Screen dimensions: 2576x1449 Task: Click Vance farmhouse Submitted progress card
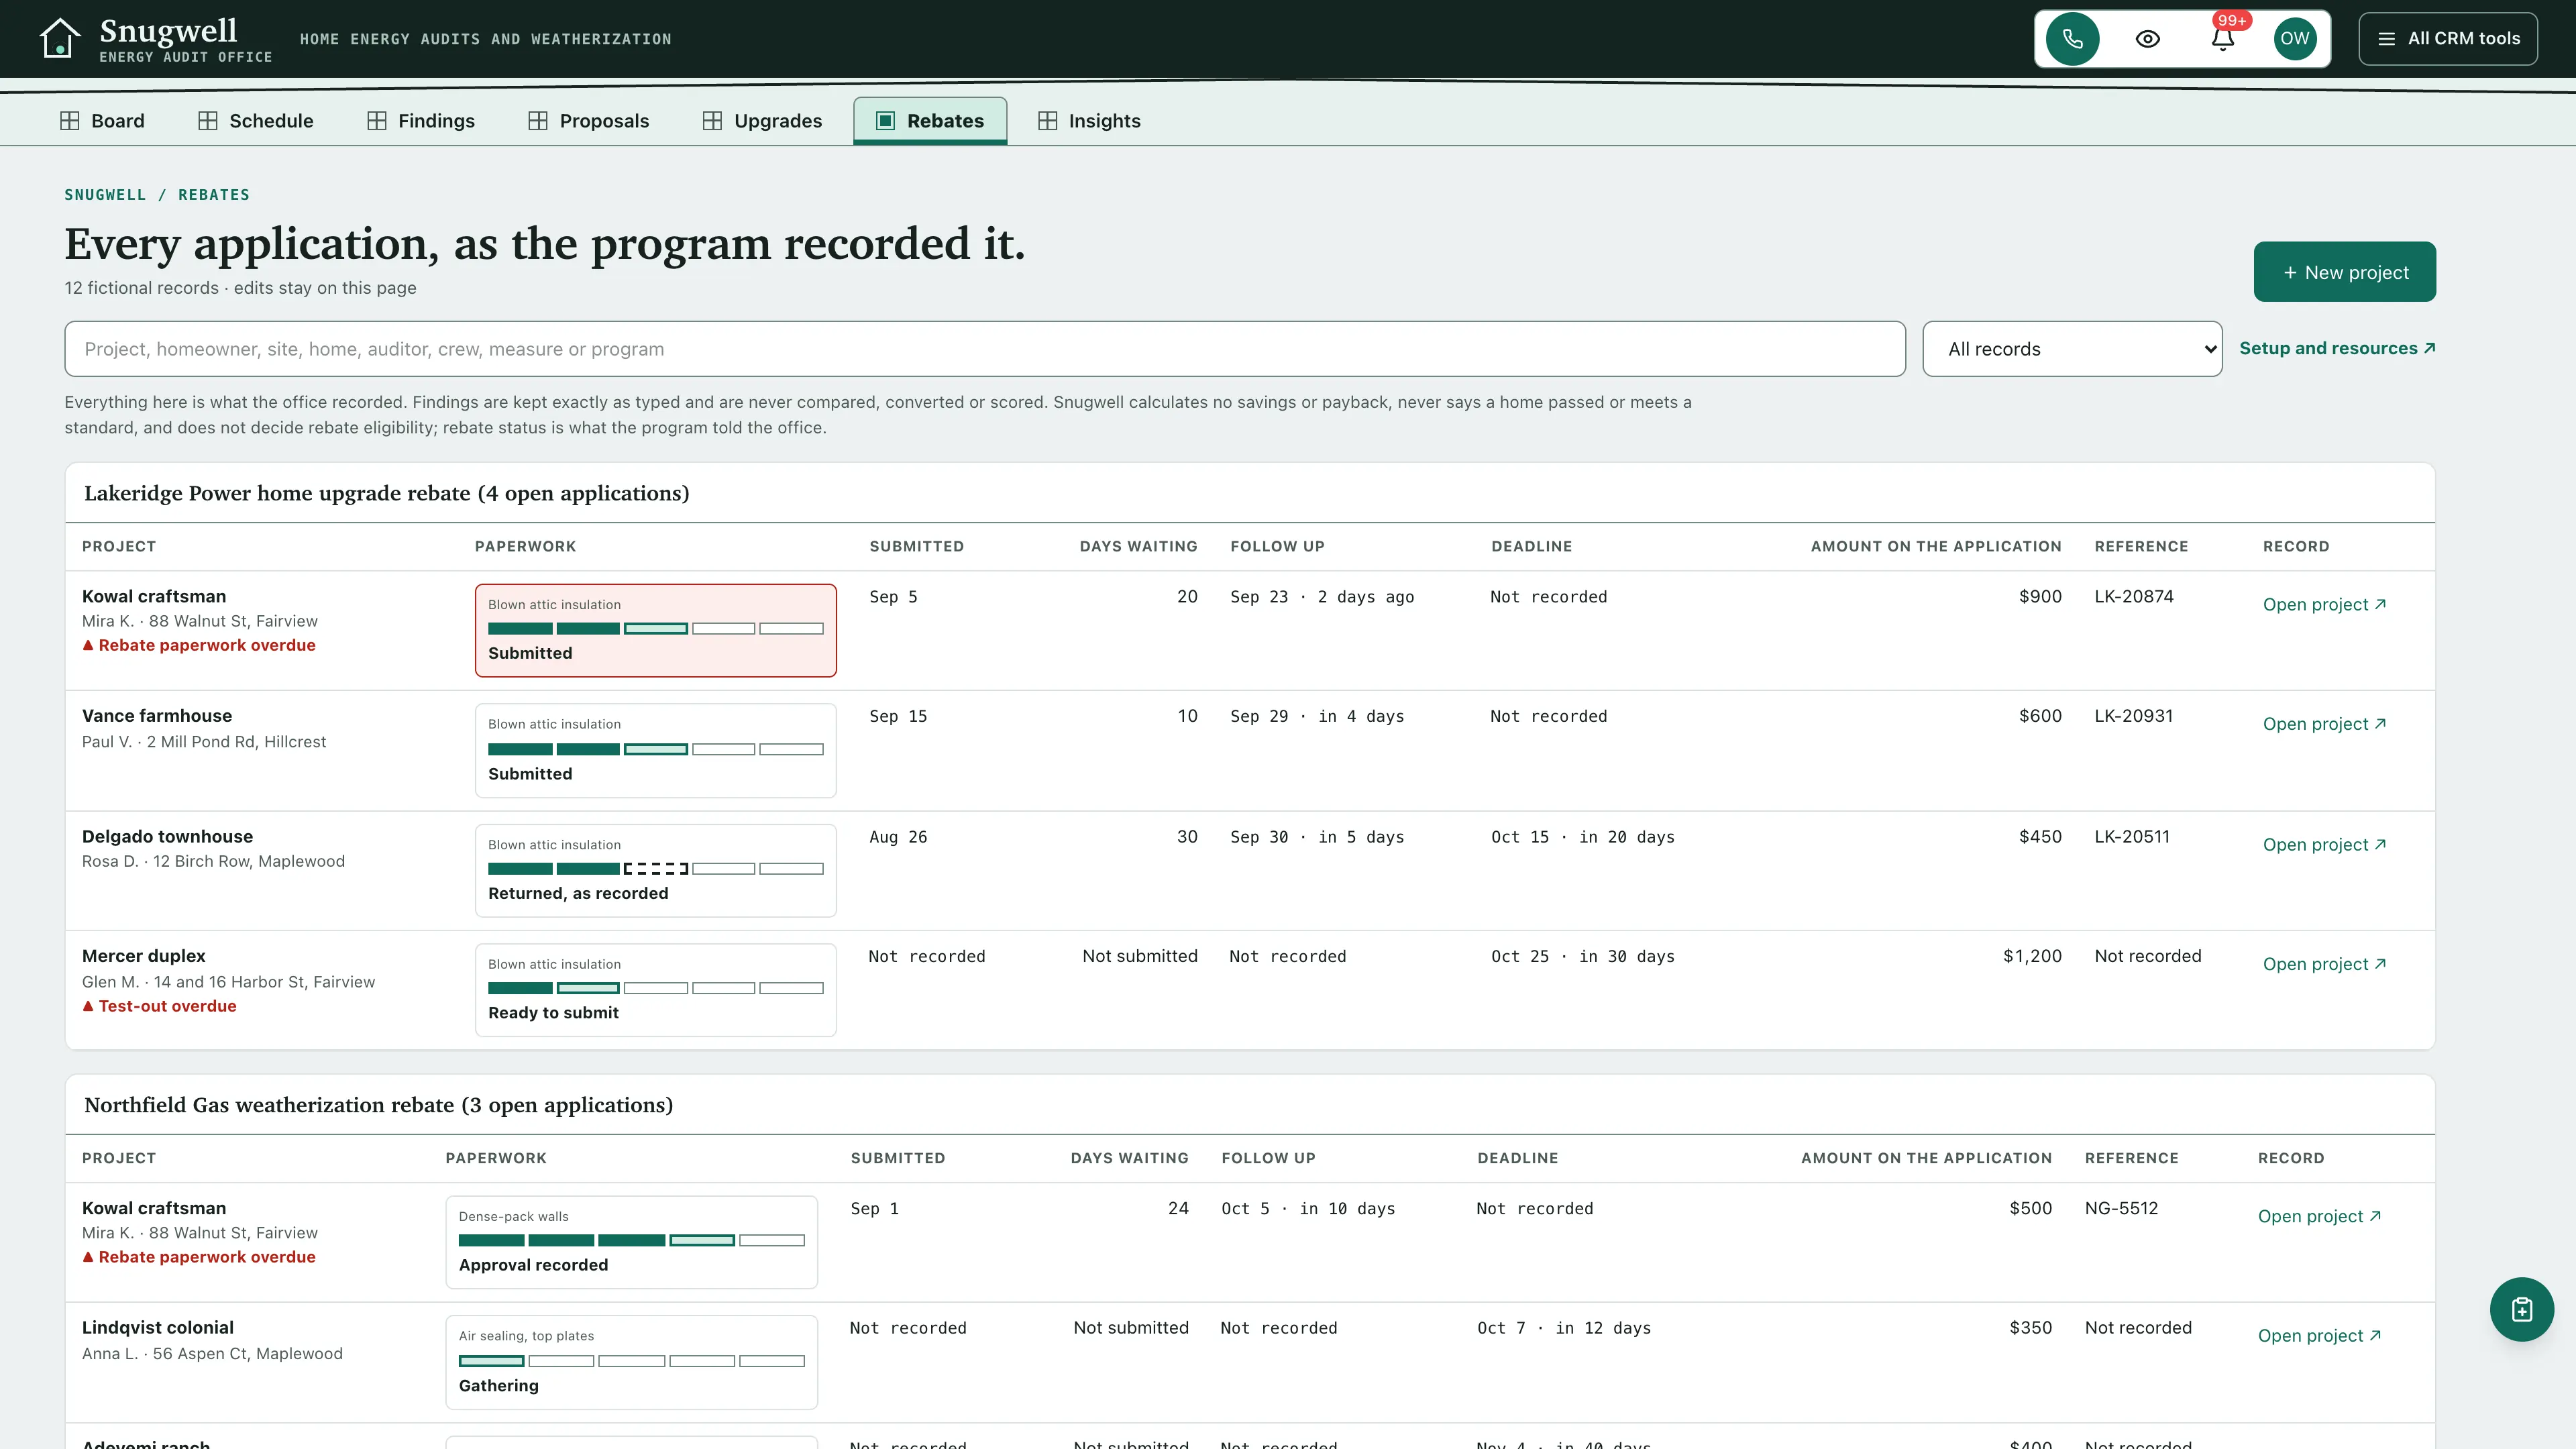tap(655, 751)
